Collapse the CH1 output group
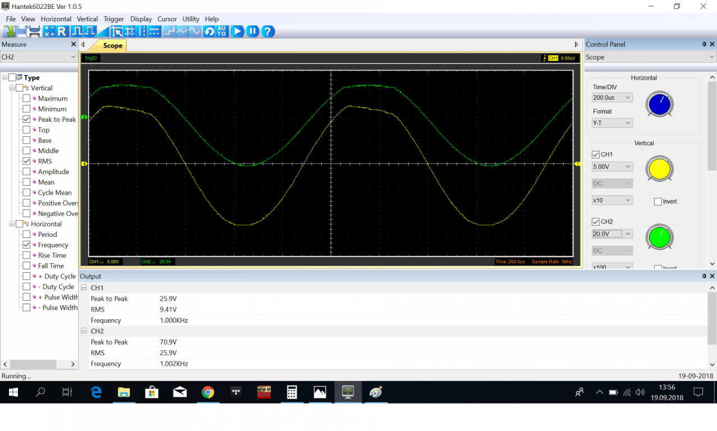This screenshot has height=431, width=717. (84, 288)
